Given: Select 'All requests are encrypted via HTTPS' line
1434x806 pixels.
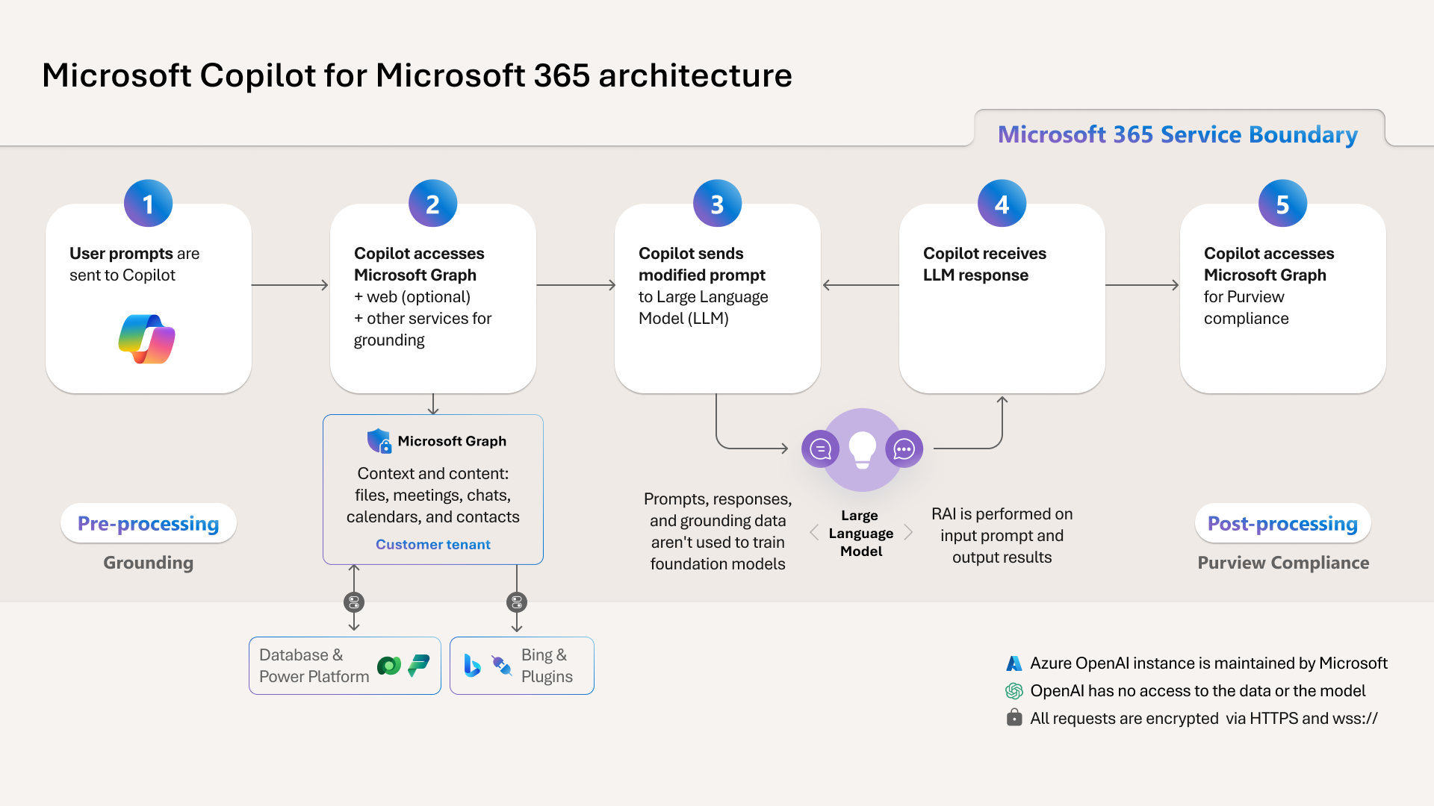Looking at the screenshot, I should [1203, 718].
